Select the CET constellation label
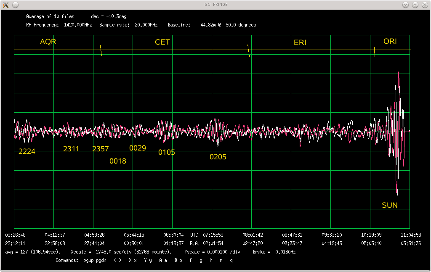 pos(162,42)
